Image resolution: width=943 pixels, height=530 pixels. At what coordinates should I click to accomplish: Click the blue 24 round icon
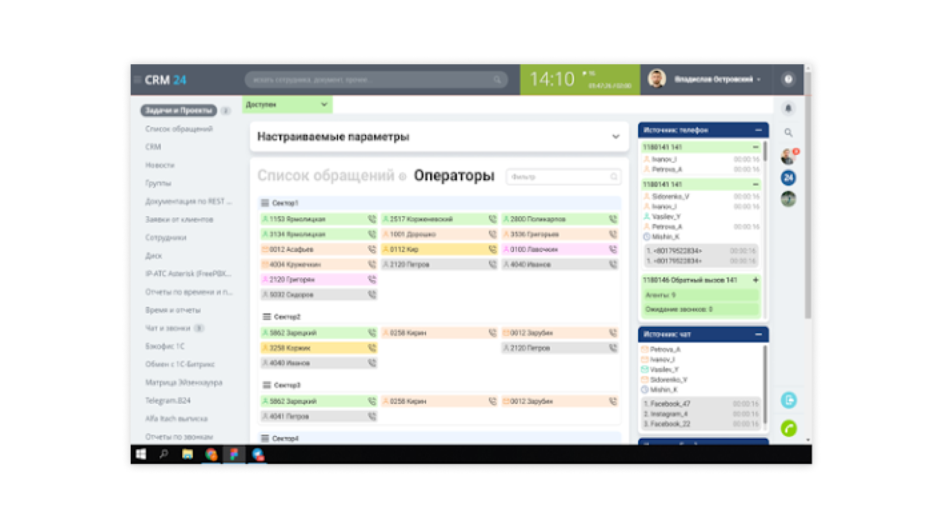point(788,178)
